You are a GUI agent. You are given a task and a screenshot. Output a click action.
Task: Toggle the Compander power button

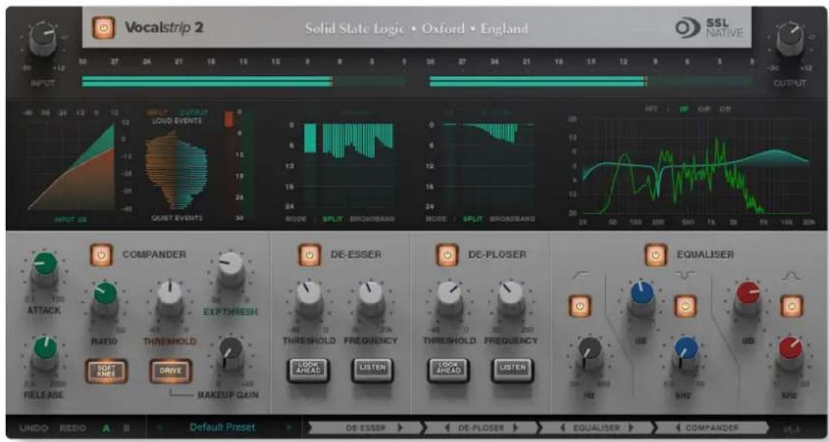click(x=102, y=255)
